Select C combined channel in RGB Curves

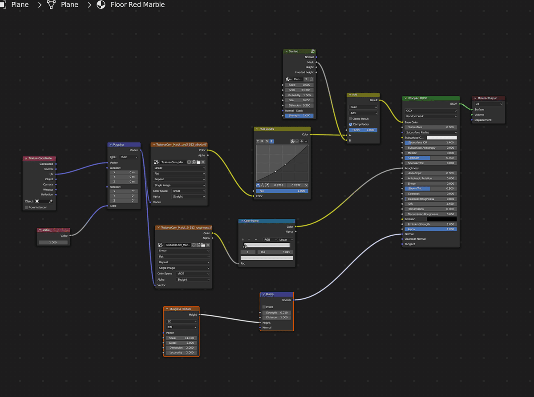coord(258,141)
